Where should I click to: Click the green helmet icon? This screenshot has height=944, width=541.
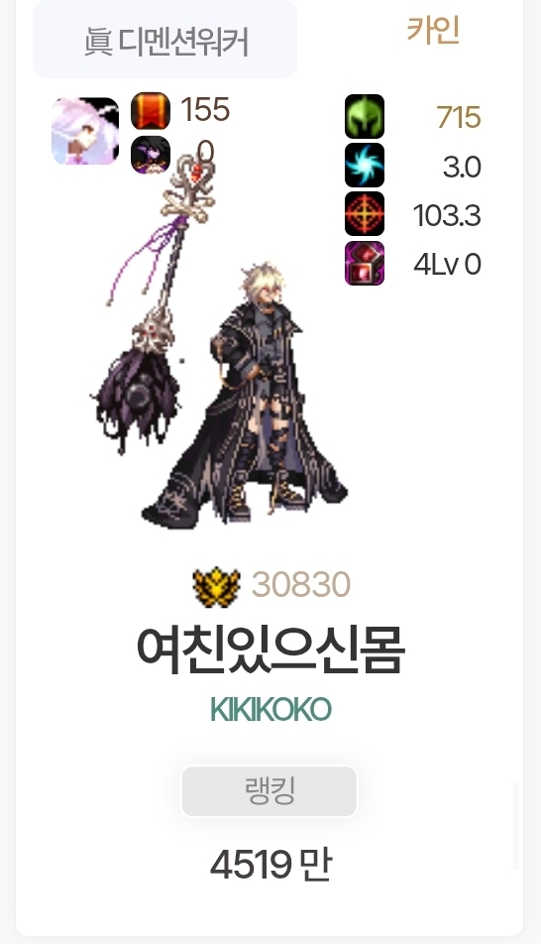pyautogui.click(x=364, y=116)
